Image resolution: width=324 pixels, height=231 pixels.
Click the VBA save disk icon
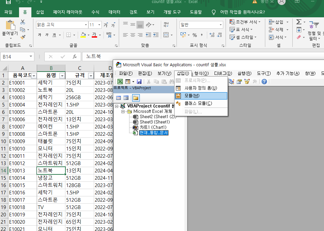tap(139, 82)
